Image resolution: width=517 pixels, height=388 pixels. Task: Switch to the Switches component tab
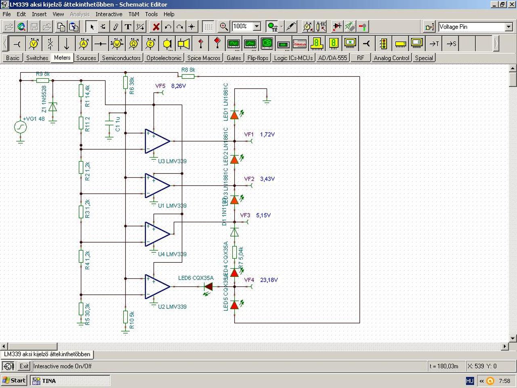[37, 58]
